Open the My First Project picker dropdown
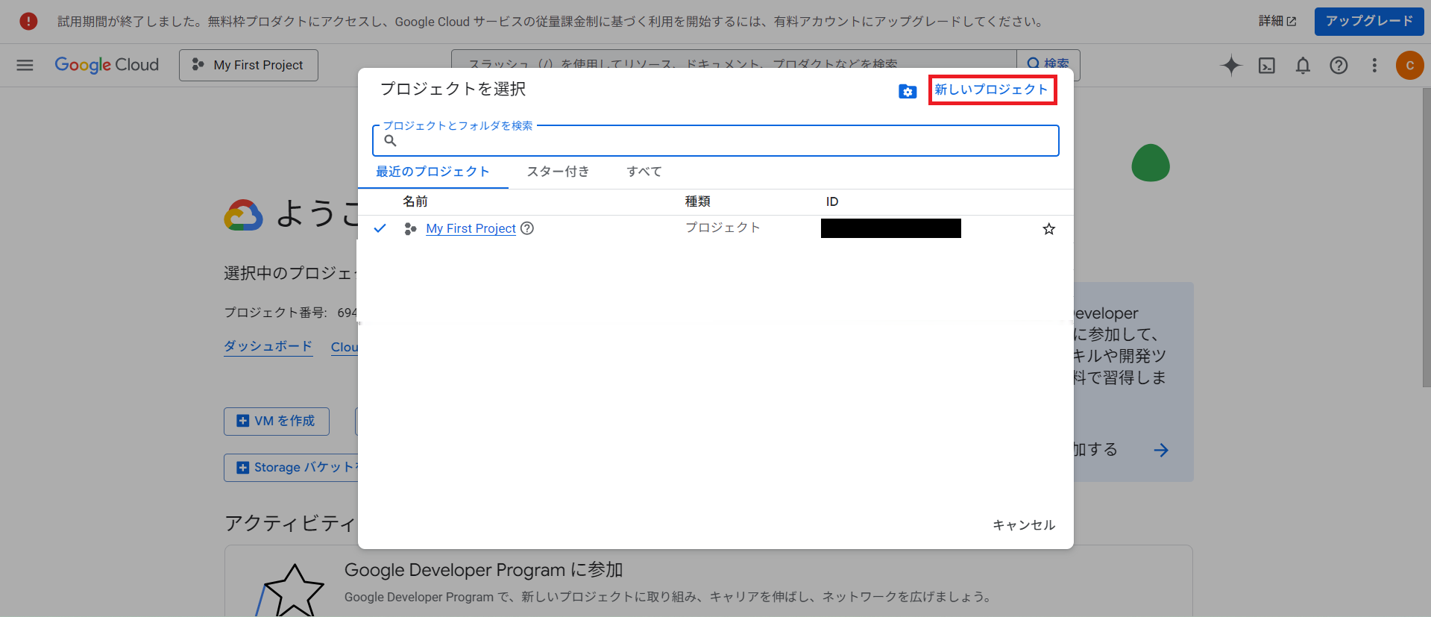The height and width of the screenshot is (617, 1431). [x=248, y=65]
